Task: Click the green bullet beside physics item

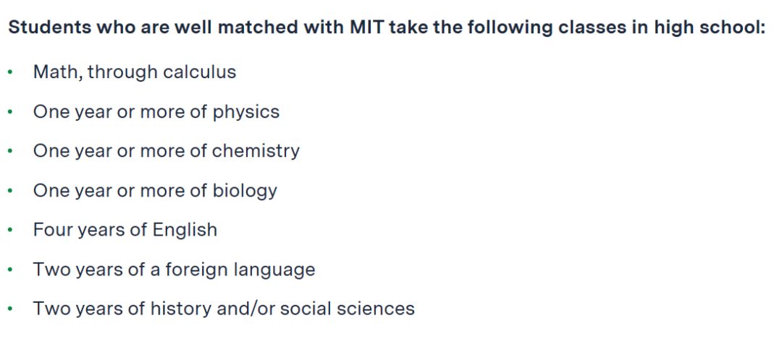Action: click(10, 112)
